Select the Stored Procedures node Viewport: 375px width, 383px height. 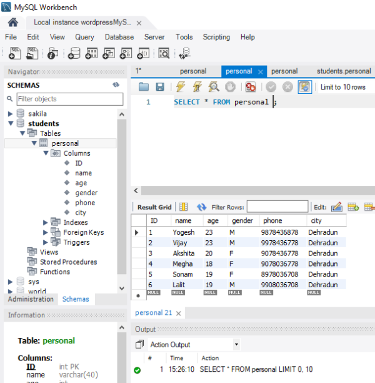tap(68, 262)
